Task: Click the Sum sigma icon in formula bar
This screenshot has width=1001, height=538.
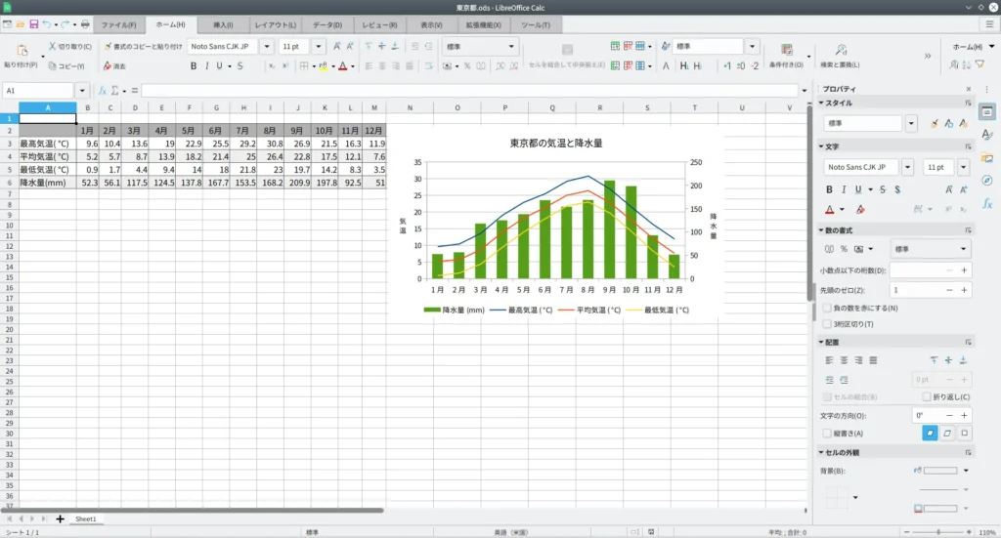Action: point(115,91)
